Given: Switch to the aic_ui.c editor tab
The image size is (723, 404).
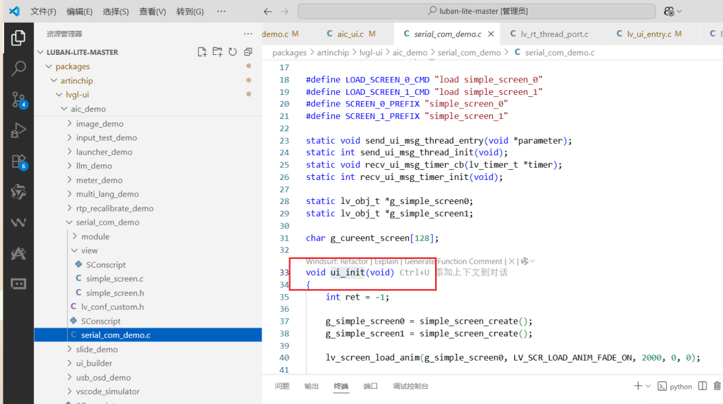Looking at the screenshot, I should [x=351, y=34].
